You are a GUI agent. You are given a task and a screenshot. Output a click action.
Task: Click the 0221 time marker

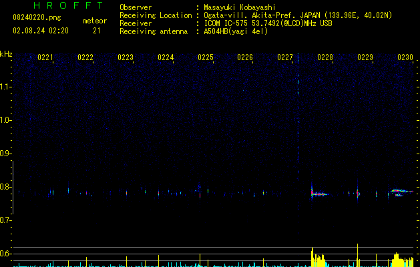(x=45, y=57)
